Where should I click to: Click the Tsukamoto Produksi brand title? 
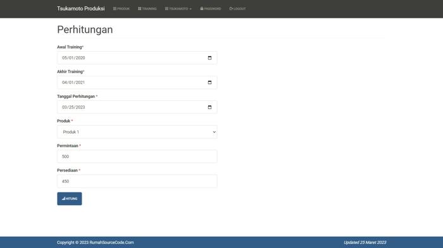pos(81,8)
